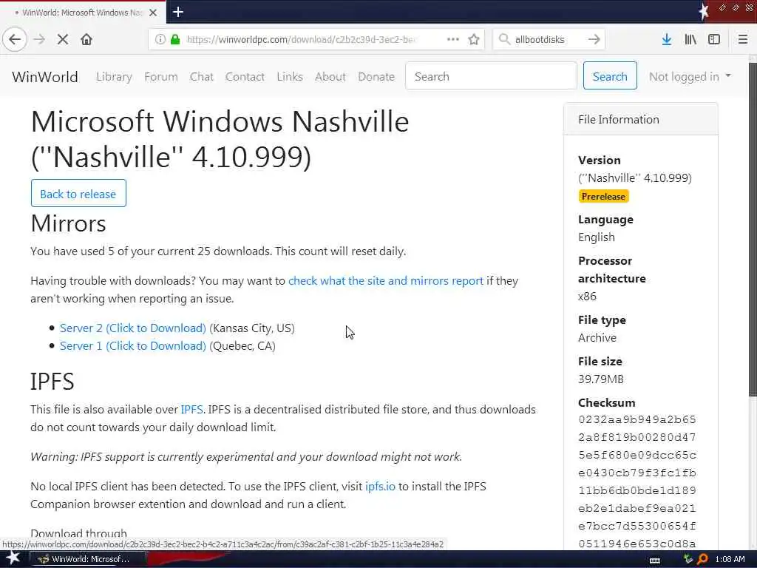757x568 pixels.
Task: Click the star icon in title bar
Action: click(x=704, y=11)
